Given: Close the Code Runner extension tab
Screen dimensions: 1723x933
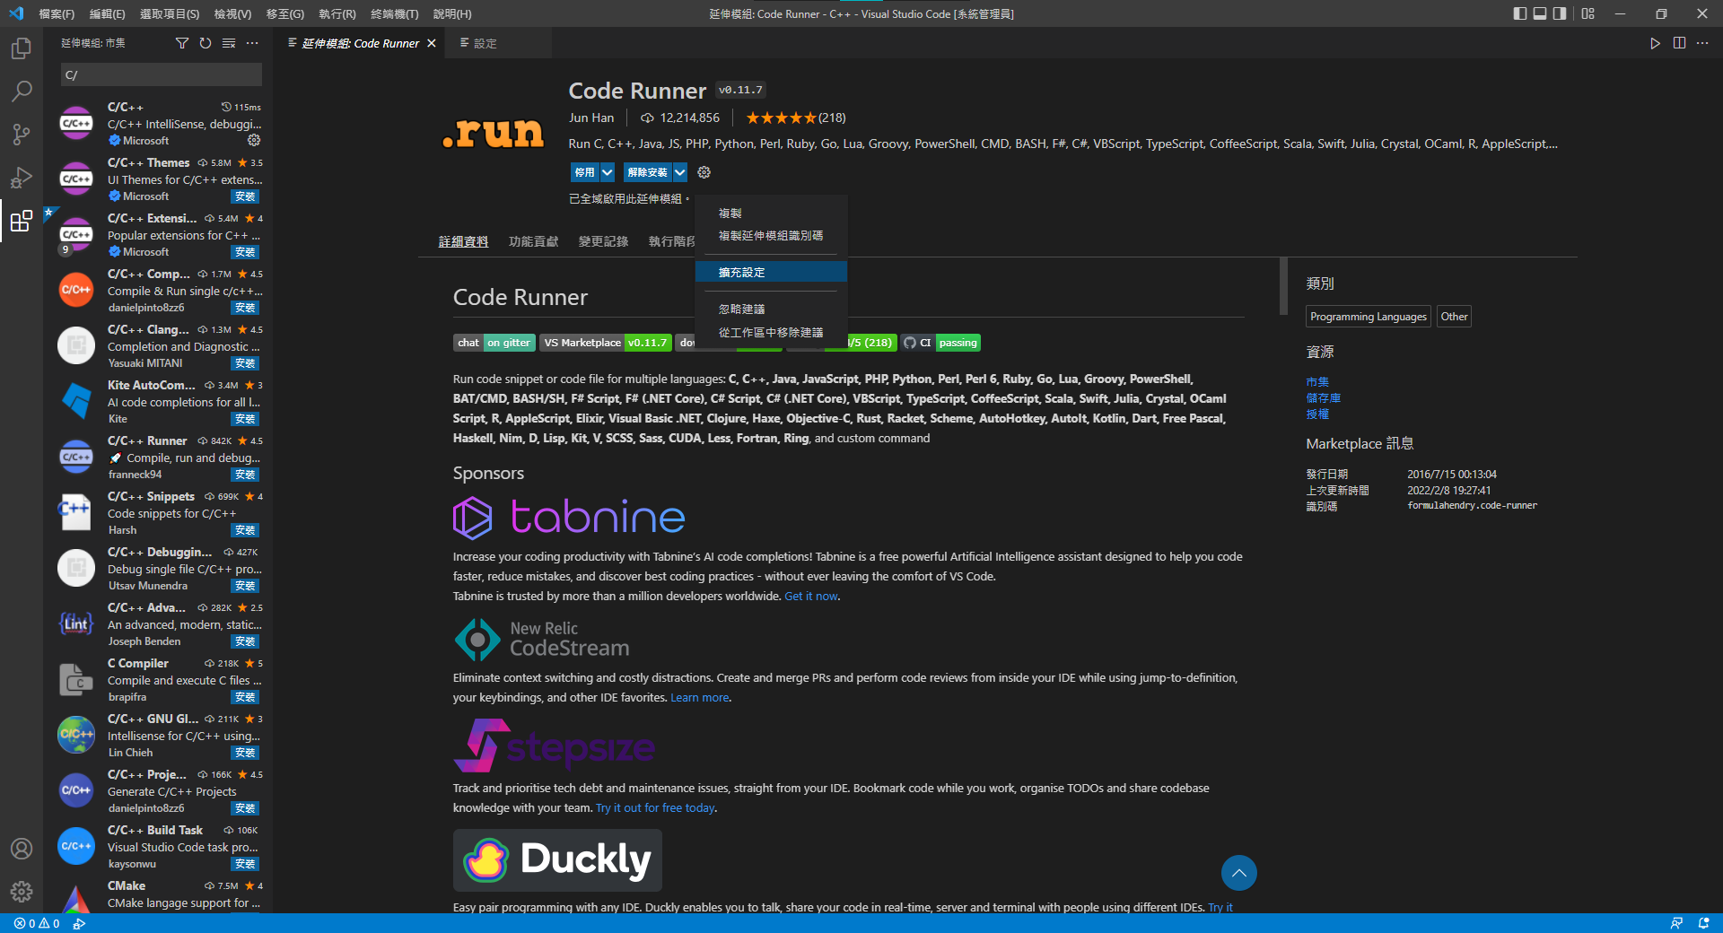Looking at the screenshot, I should point(432,43).
